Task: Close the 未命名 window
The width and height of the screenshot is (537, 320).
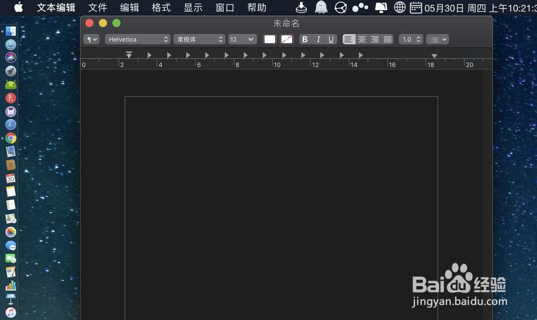Action: (x=89, y=23)
